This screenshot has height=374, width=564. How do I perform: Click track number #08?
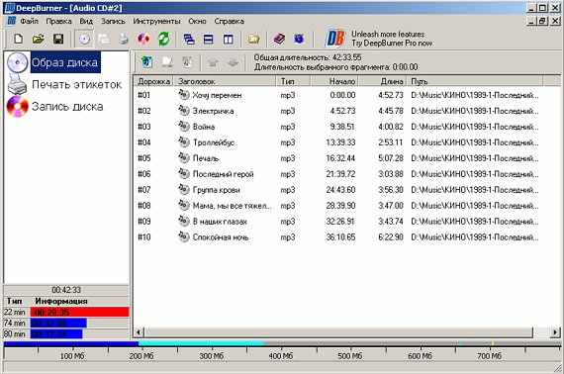coord(144,206)
